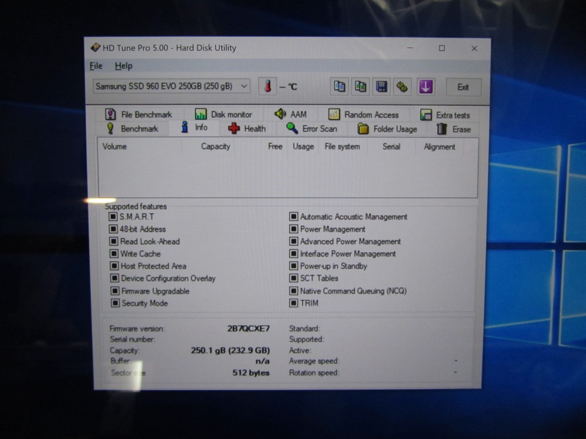Toggle the SCT Tables checkbox
The width and height of the screenshot is (586, 439).
coord(294,278)
